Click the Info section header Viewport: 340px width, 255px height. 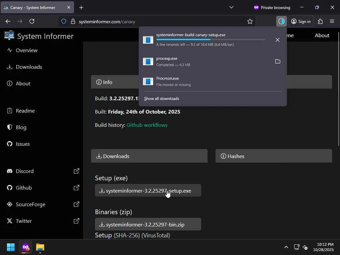point(212,82)
